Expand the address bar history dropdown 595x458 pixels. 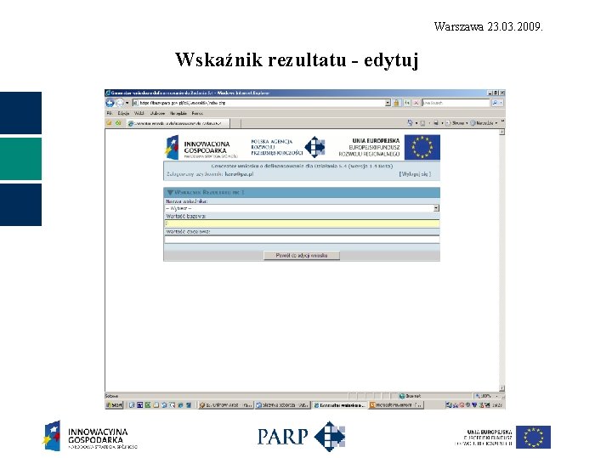coord(388,103)
